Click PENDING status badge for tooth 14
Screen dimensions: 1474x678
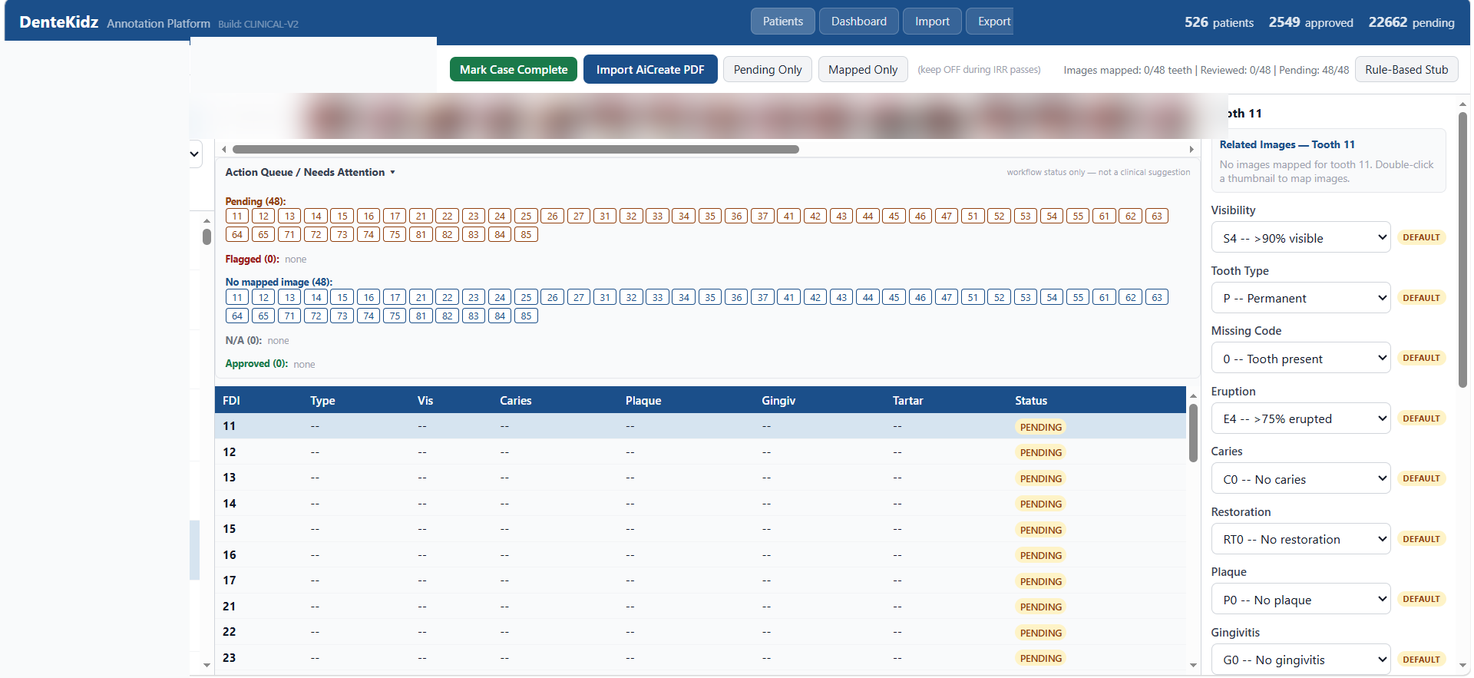(1040, 504)
